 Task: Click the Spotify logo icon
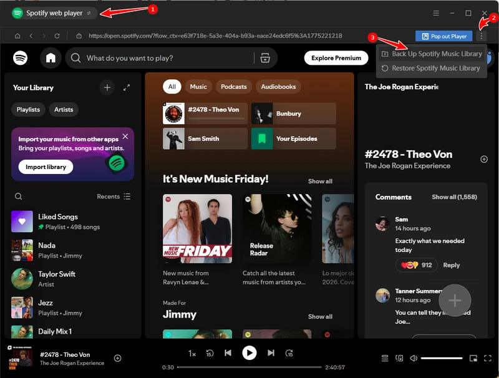(x=20, y=58)
